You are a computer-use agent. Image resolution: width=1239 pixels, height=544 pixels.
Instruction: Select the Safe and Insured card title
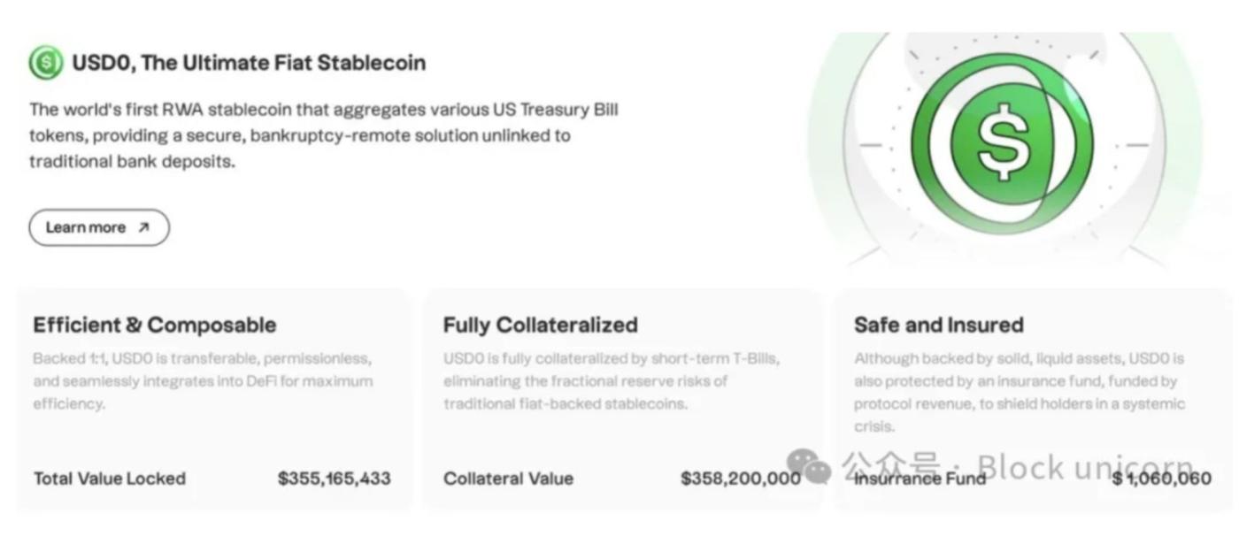coord(938,325)
